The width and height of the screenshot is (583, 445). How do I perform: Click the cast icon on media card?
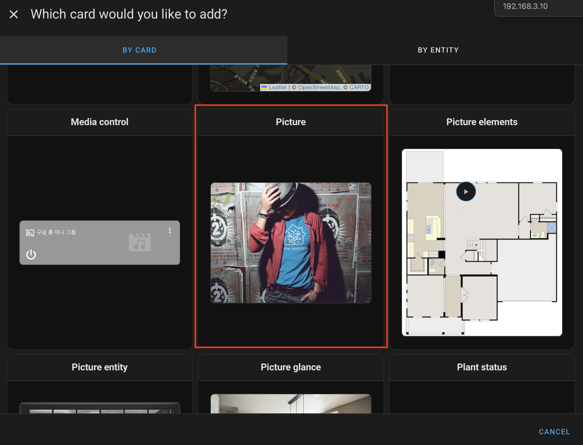pos(30,232)
